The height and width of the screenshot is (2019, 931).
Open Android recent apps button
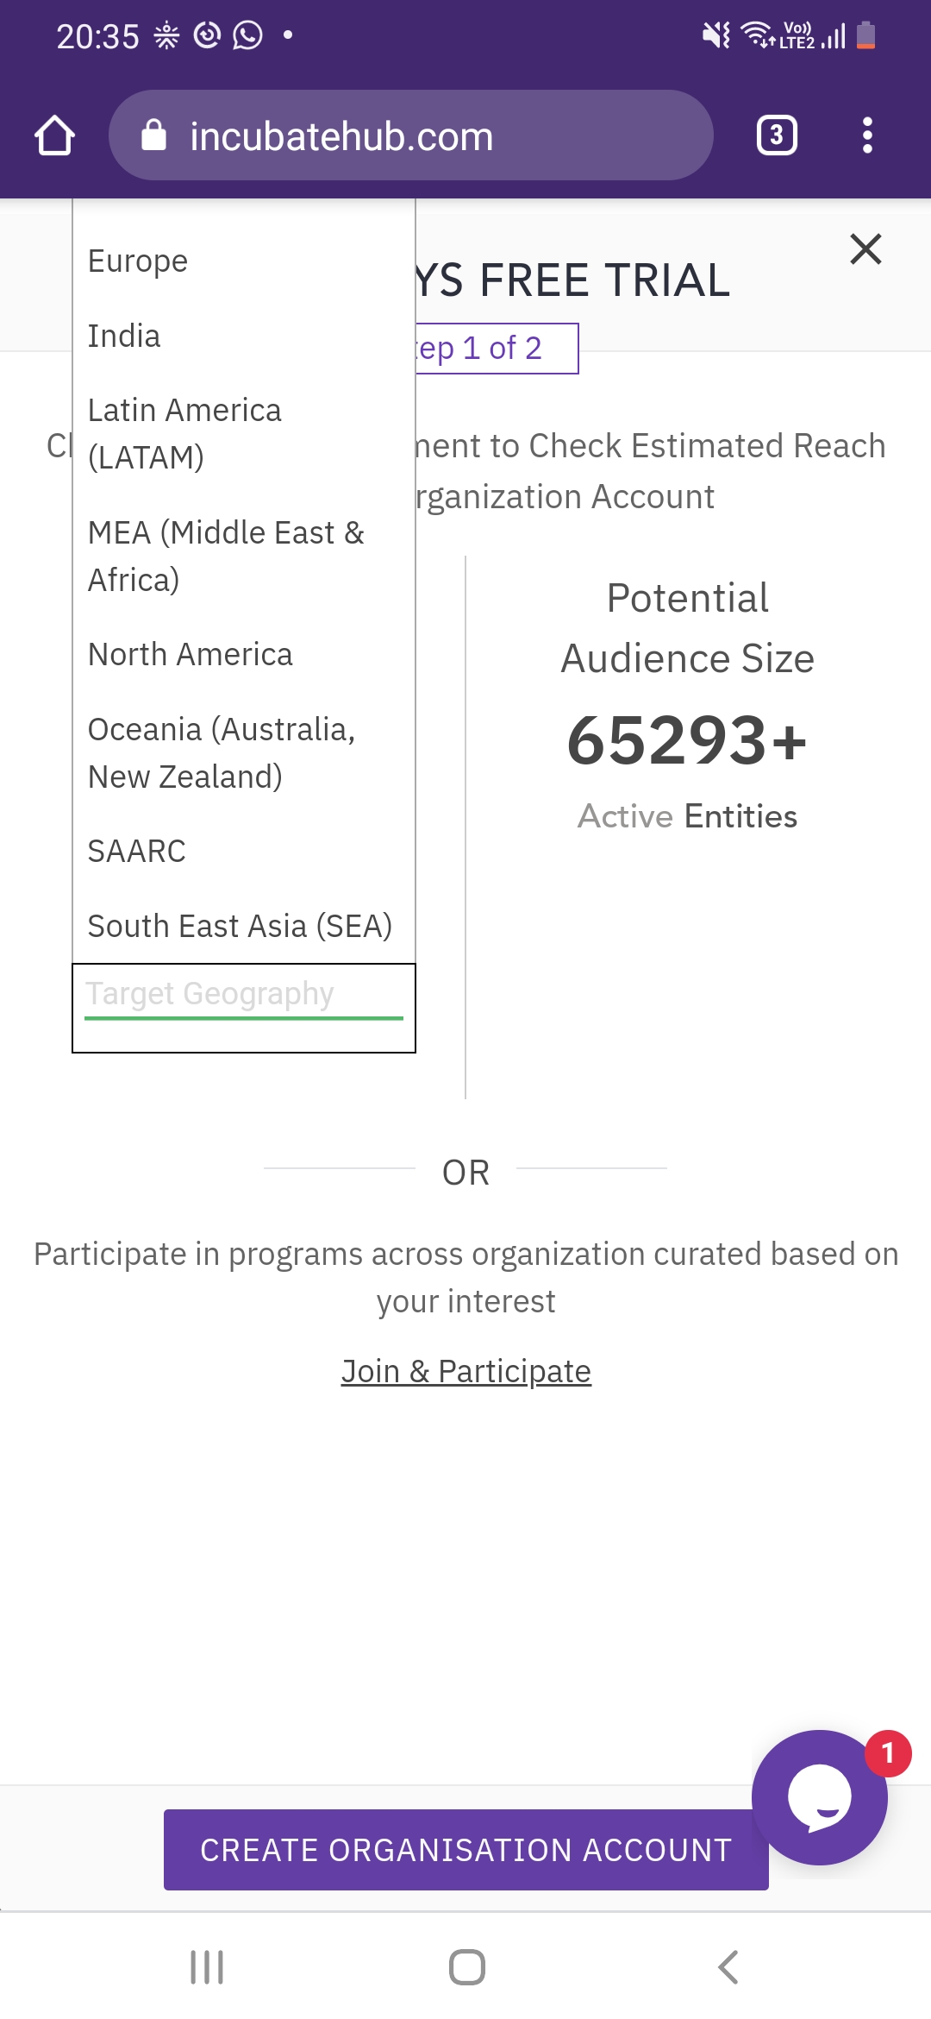(207, 1967)
